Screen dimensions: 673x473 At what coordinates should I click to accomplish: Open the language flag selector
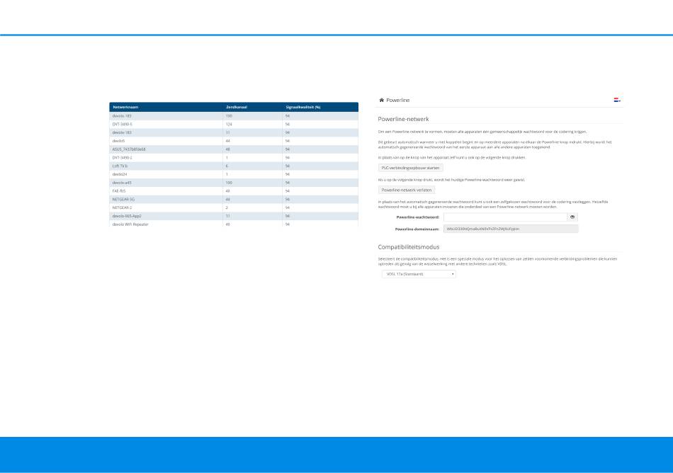point(617,100)
